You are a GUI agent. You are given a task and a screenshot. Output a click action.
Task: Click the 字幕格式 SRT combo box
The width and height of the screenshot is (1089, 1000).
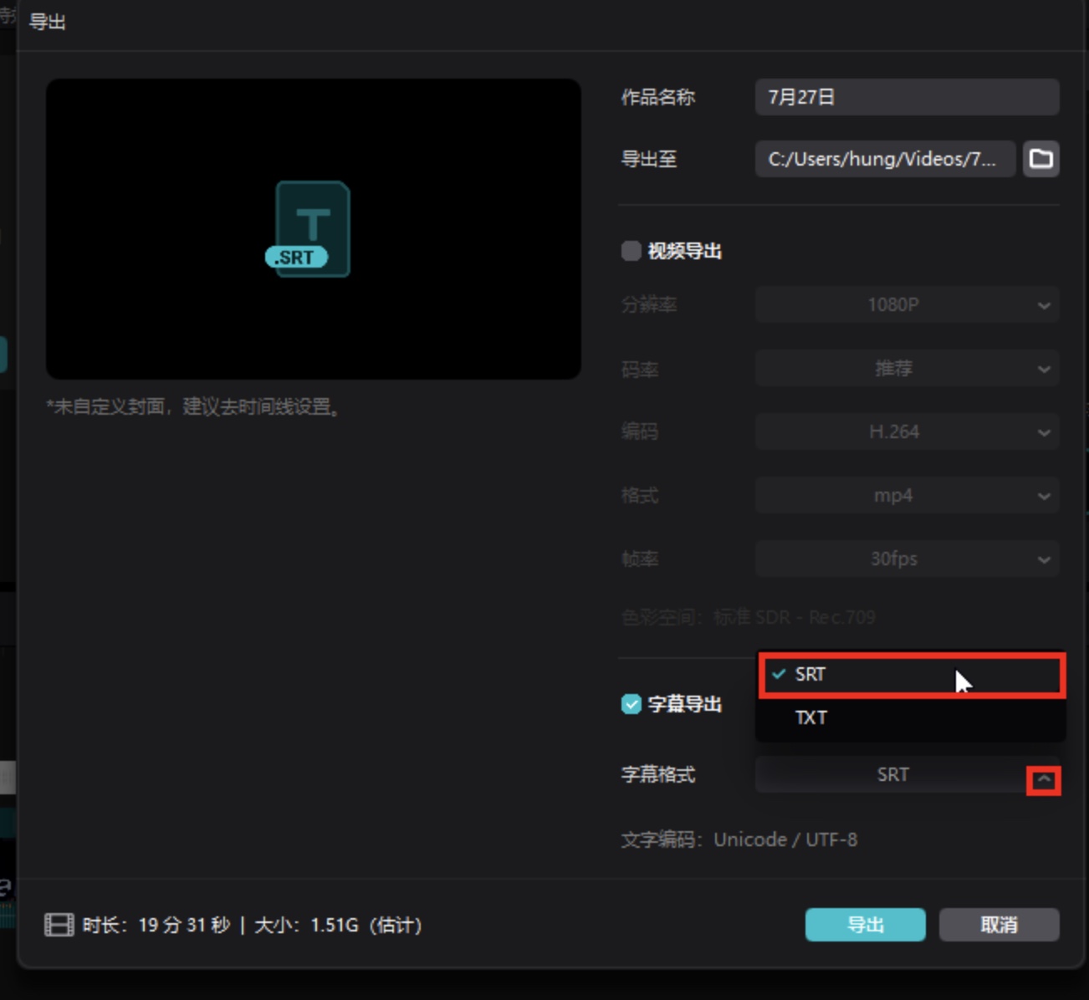click(x=907, y=775)
